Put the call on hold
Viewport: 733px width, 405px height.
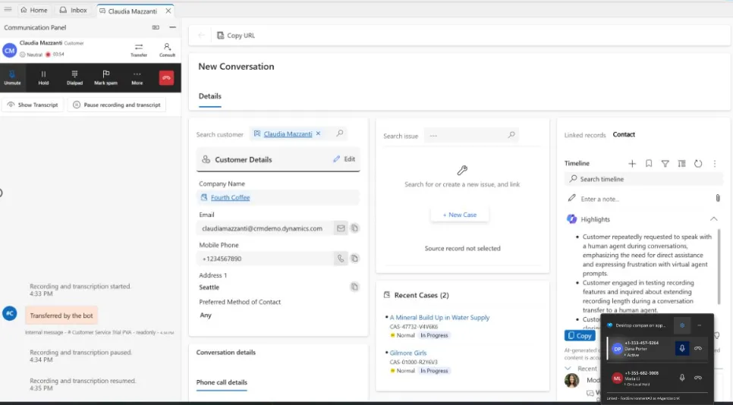[x=43, y=77]
